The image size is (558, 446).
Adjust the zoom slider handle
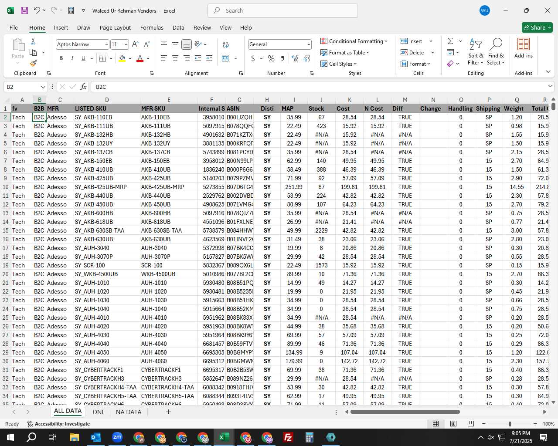point(509,423)
